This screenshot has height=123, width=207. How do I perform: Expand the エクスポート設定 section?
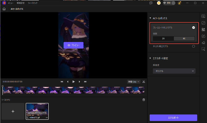[150, 58]
